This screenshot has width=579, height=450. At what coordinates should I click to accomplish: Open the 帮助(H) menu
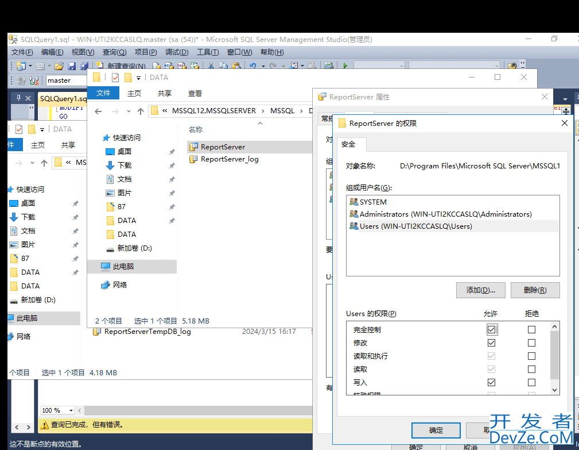[272, 52]
